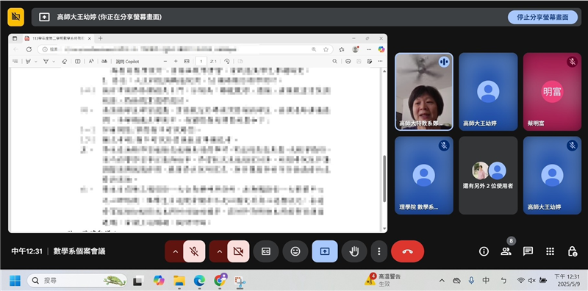
Task: Open meeting details info icon
Action: click(x=484, y=251)
